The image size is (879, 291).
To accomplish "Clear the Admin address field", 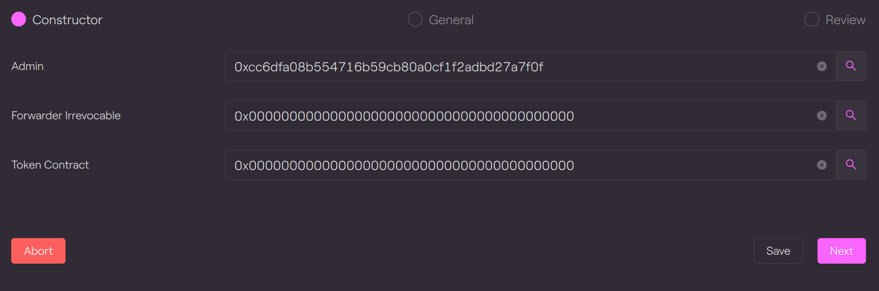I will [x=822, y=66].
